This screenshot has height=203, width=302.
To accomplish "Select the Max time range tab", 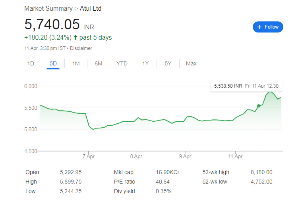I will coord(191,63).
